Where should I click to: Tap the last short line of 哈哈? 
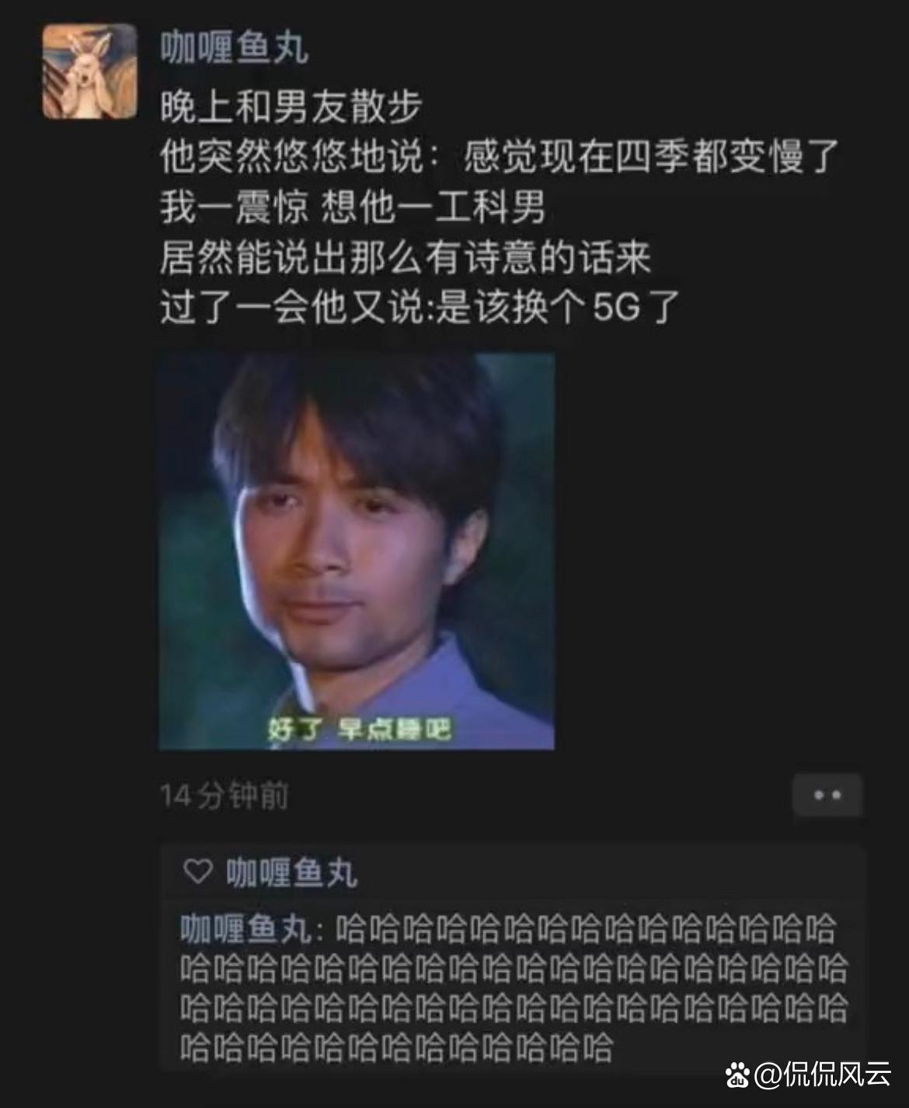point(397,1048)
